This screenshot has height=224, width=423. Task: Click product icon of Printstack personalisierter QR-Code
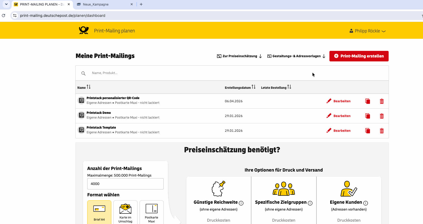(81, 100)
